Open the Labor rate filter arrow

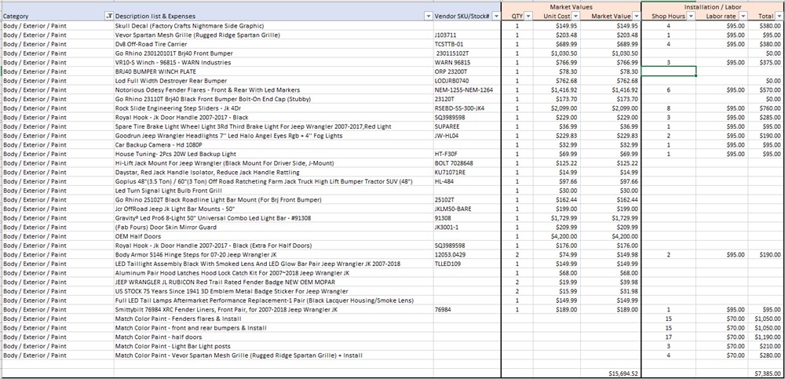[743, 16]
